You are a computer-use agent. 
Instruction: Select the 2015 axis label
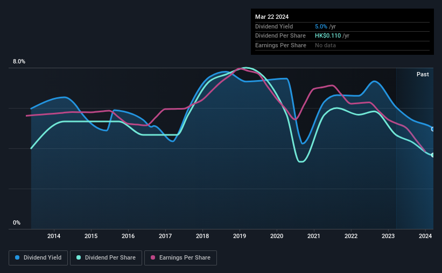(x=91, y=236)
